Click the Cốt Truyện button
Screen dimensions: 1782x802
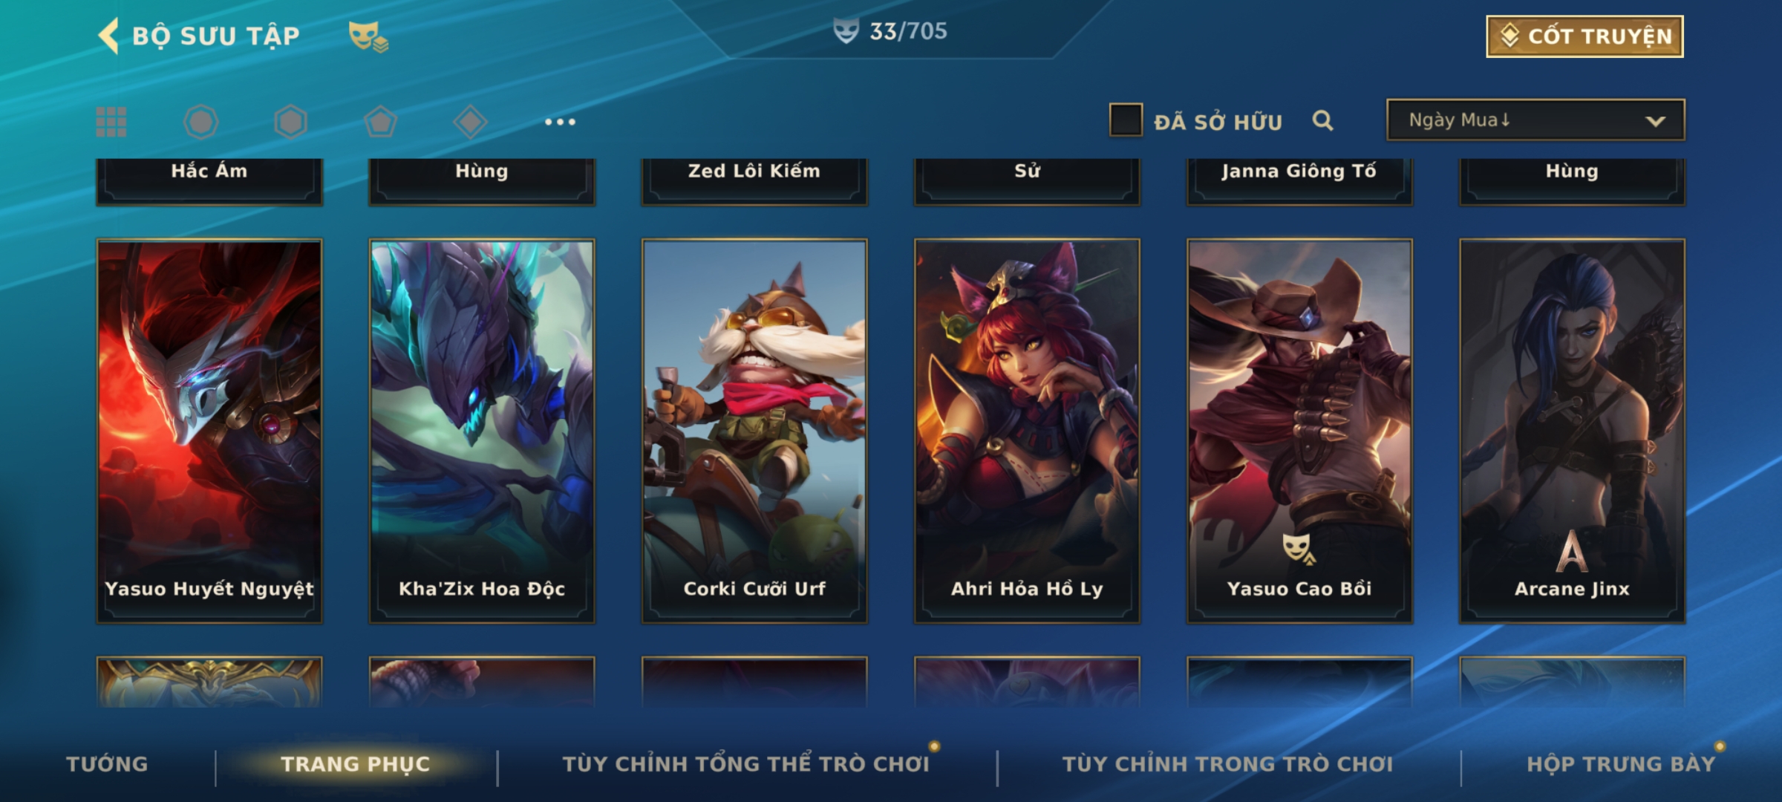(x=1585, y=36)
